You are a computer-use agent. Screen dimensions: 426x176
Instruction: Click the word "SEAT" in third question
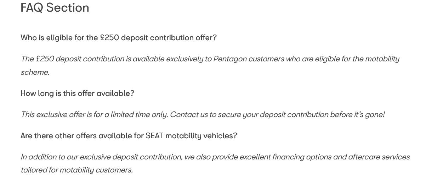coord(154,136)
